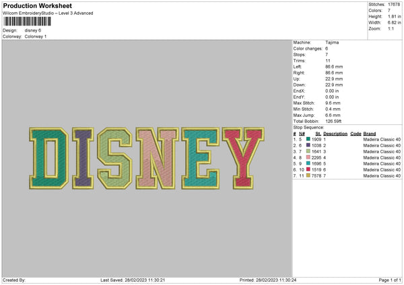Click the Brand column header

point(370,134)
